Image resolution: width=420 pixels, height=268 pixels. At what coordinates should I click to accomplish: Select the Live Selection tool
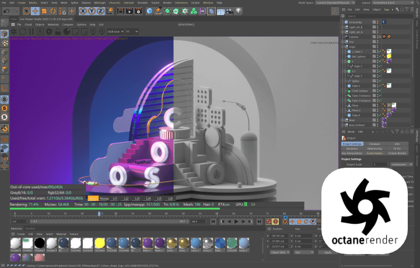(x=26, y=11)
